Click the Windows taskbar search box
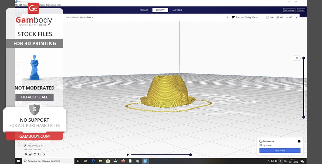 [x=48, y=161]
